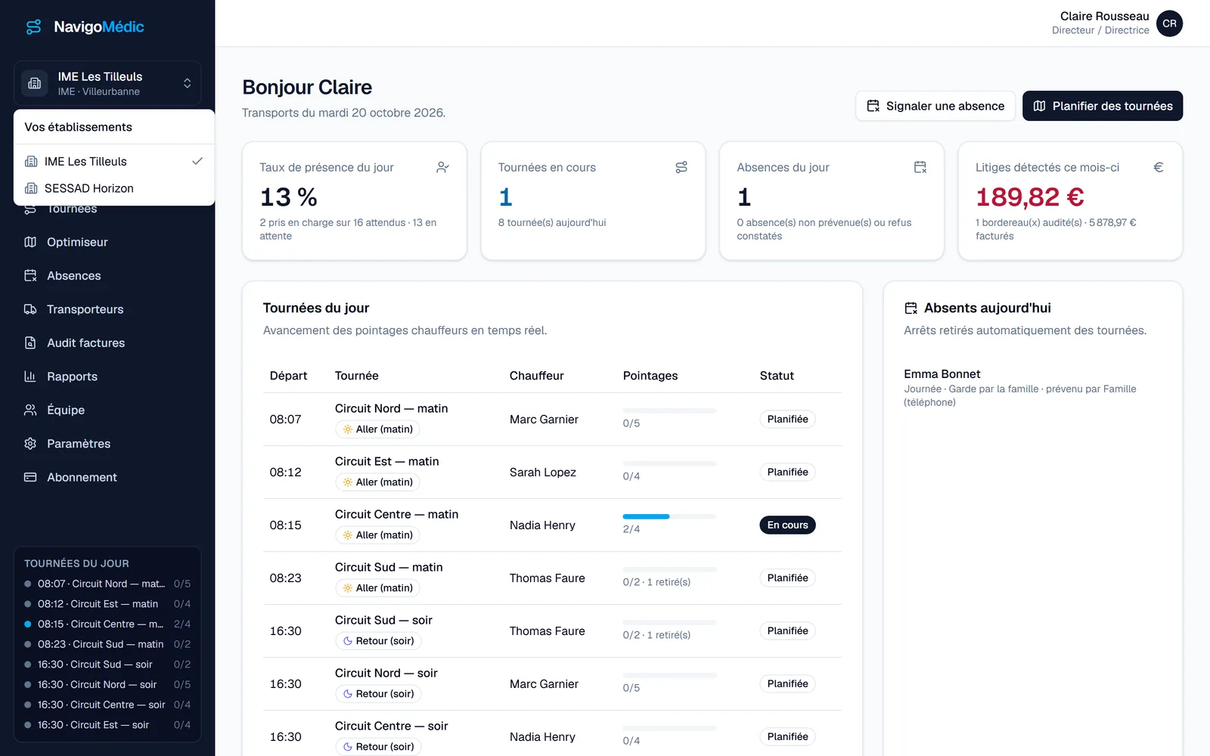
Task: Open CR user avatar menu
Action: tap(1169, 23)
